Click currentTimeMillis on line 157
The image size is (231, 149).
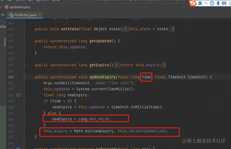point(110,89)
